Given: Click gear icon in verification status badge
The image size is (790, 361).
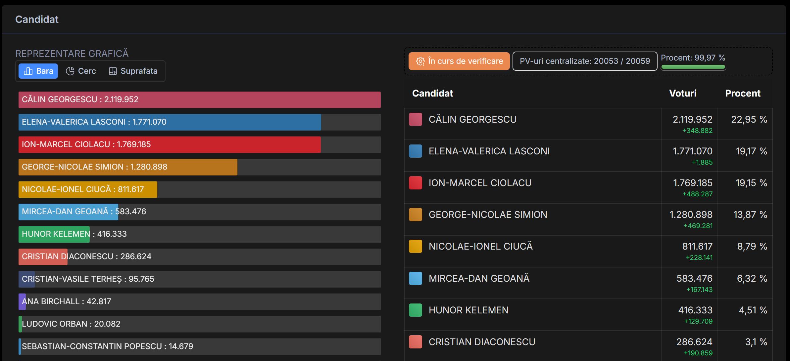Looking at the screenshot, I should click(420, 61).
